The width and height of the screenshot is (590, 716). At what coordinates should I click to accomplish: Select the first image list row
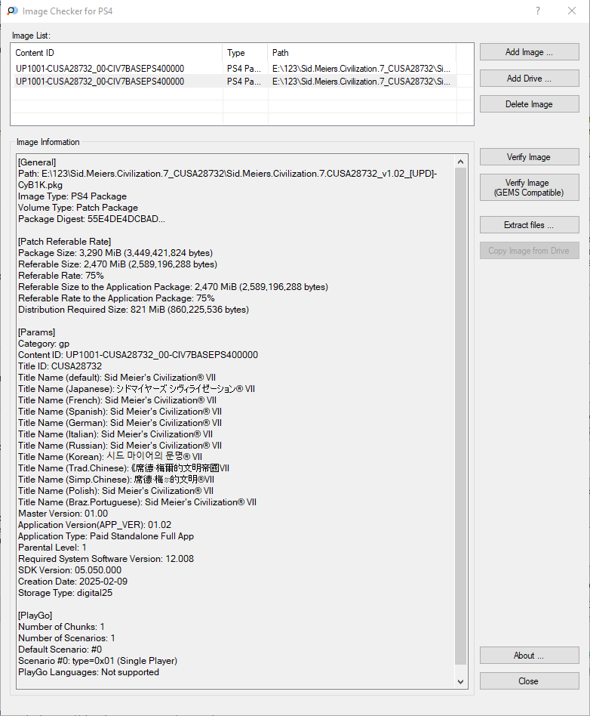(234, 69)
